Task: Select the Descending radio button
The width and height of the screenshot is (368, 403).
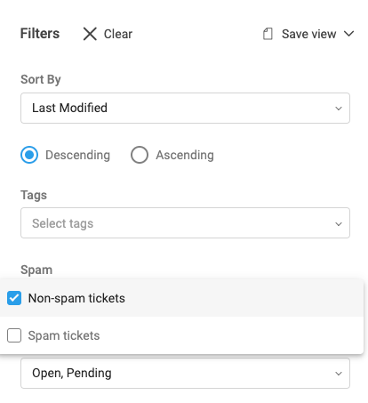Action: tap(29, 155)
